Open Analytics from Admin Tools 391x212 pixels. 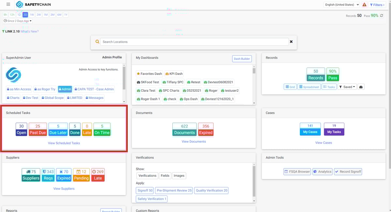(x=322, y=171)
